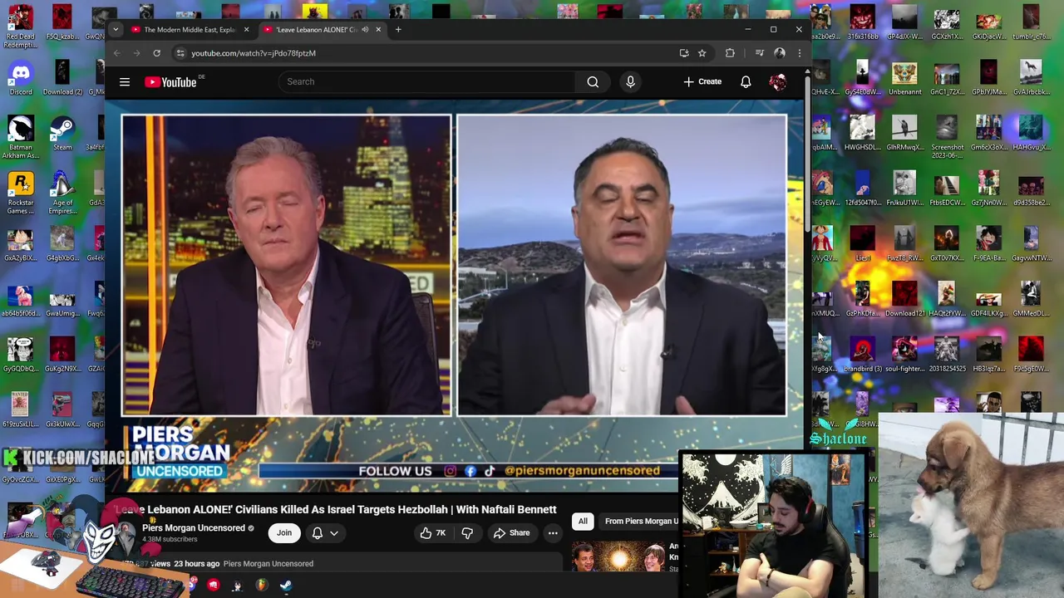1064x598 pixels.
Task: Click the Chrome address bar URL
Action: (254, 53)
